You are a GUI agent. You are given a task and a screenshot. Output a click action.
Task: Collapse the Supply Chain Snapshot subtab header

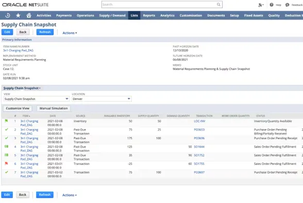pos(22,88)
